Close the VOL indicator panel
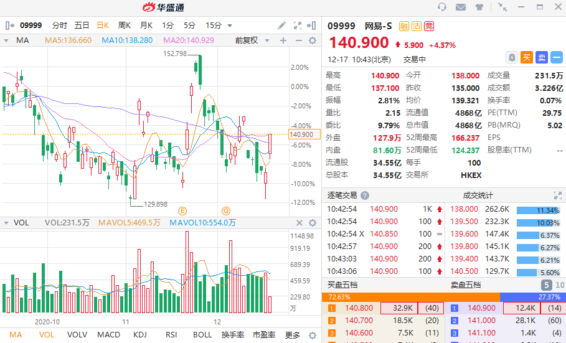Screen dimensions: 566x343 point(300,223)
